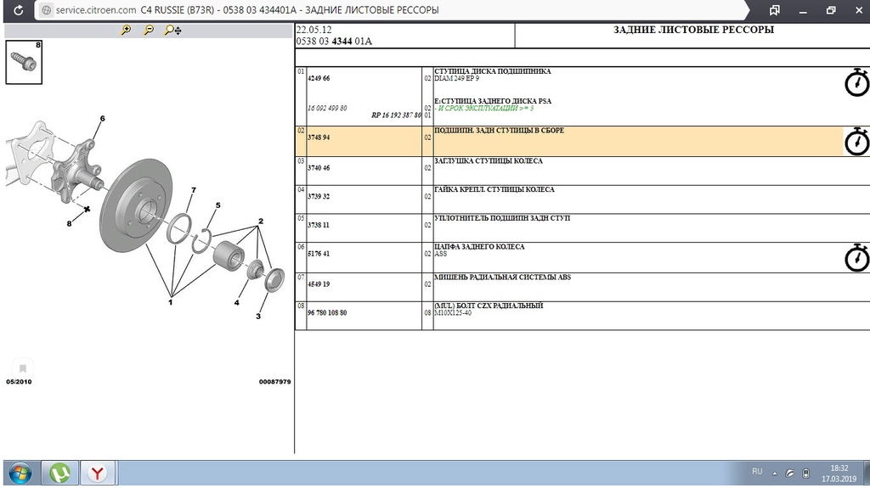Image resolution: width=870 pixels, height=488 pixels.
Task: Click description (MUL) БОЛТ CZX РАДИАЛЬНЫЙ
Action: tap(489, 305)
